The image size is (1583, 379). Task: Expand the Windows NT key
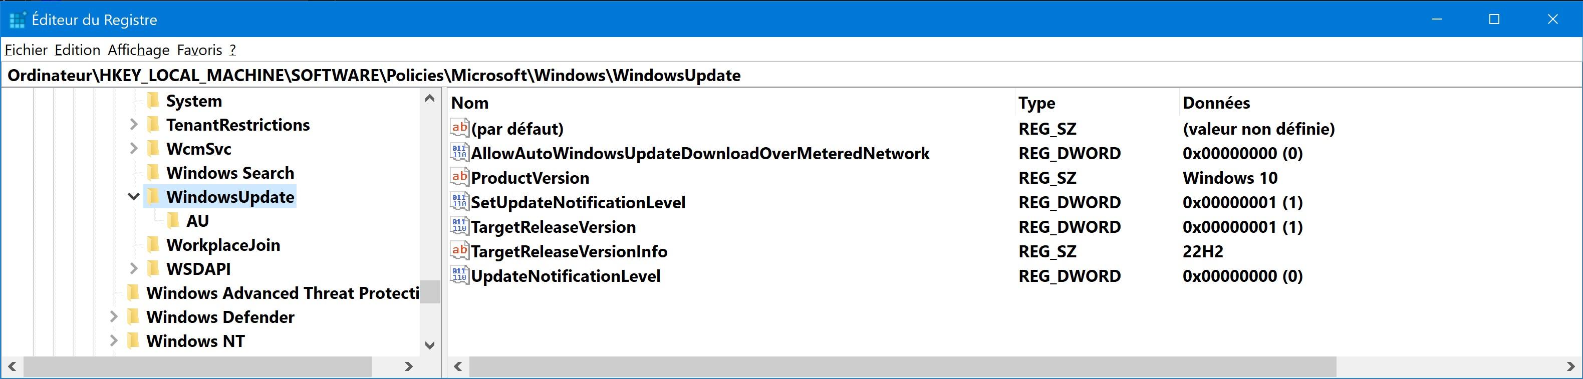pos(114,340)
